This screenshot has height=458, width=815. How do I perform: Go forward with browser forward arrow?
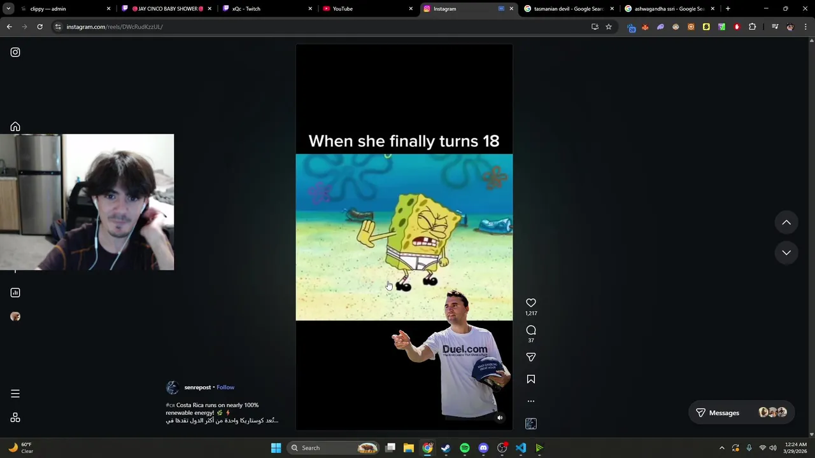click(24, 27)
